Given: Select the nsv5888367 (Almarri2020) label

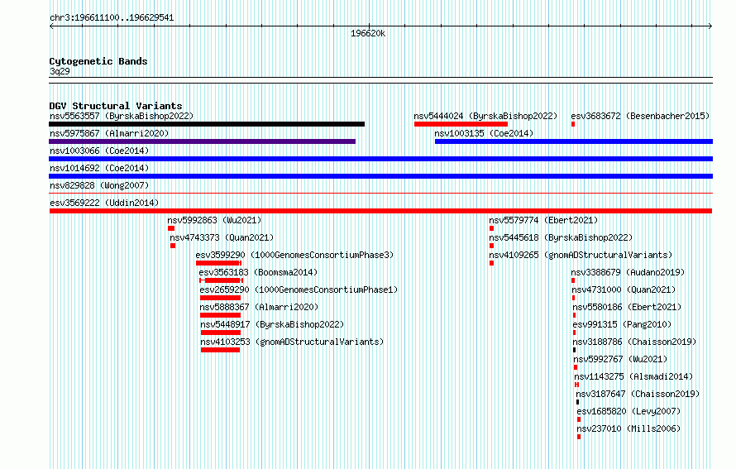Looking at the screenshot, I should (259, 307).
